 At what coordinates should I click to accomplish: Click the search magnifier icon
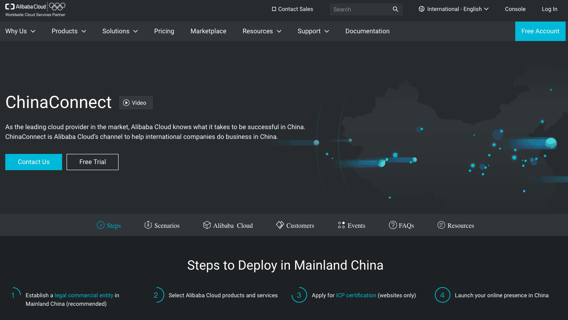[x=395, y=9]
